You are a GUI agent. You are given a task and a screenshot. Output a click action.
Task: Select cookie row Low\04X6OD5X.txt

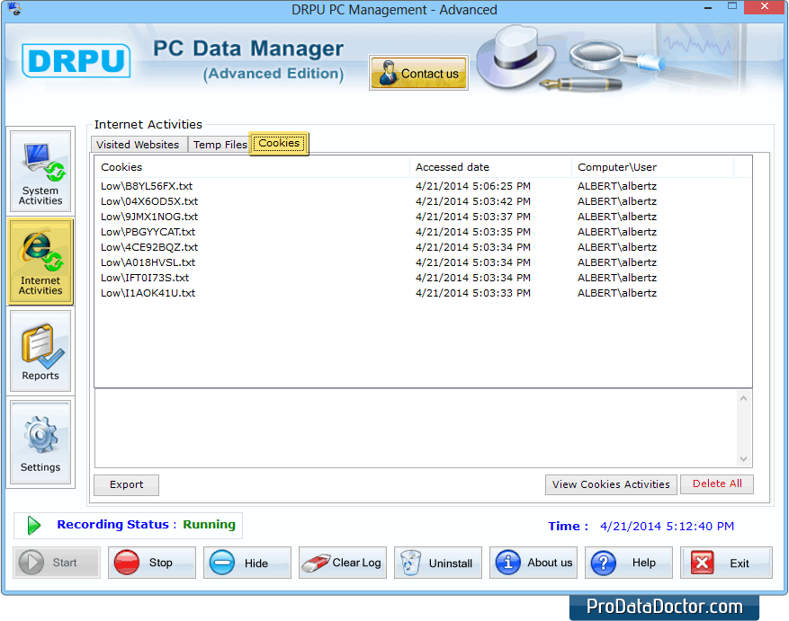(423, 201)
